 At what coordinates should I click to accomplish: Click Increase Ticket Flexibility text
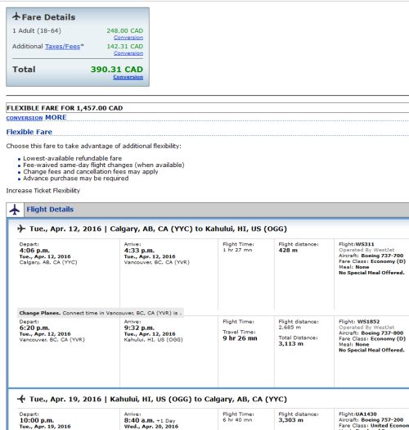click(43, 191)
